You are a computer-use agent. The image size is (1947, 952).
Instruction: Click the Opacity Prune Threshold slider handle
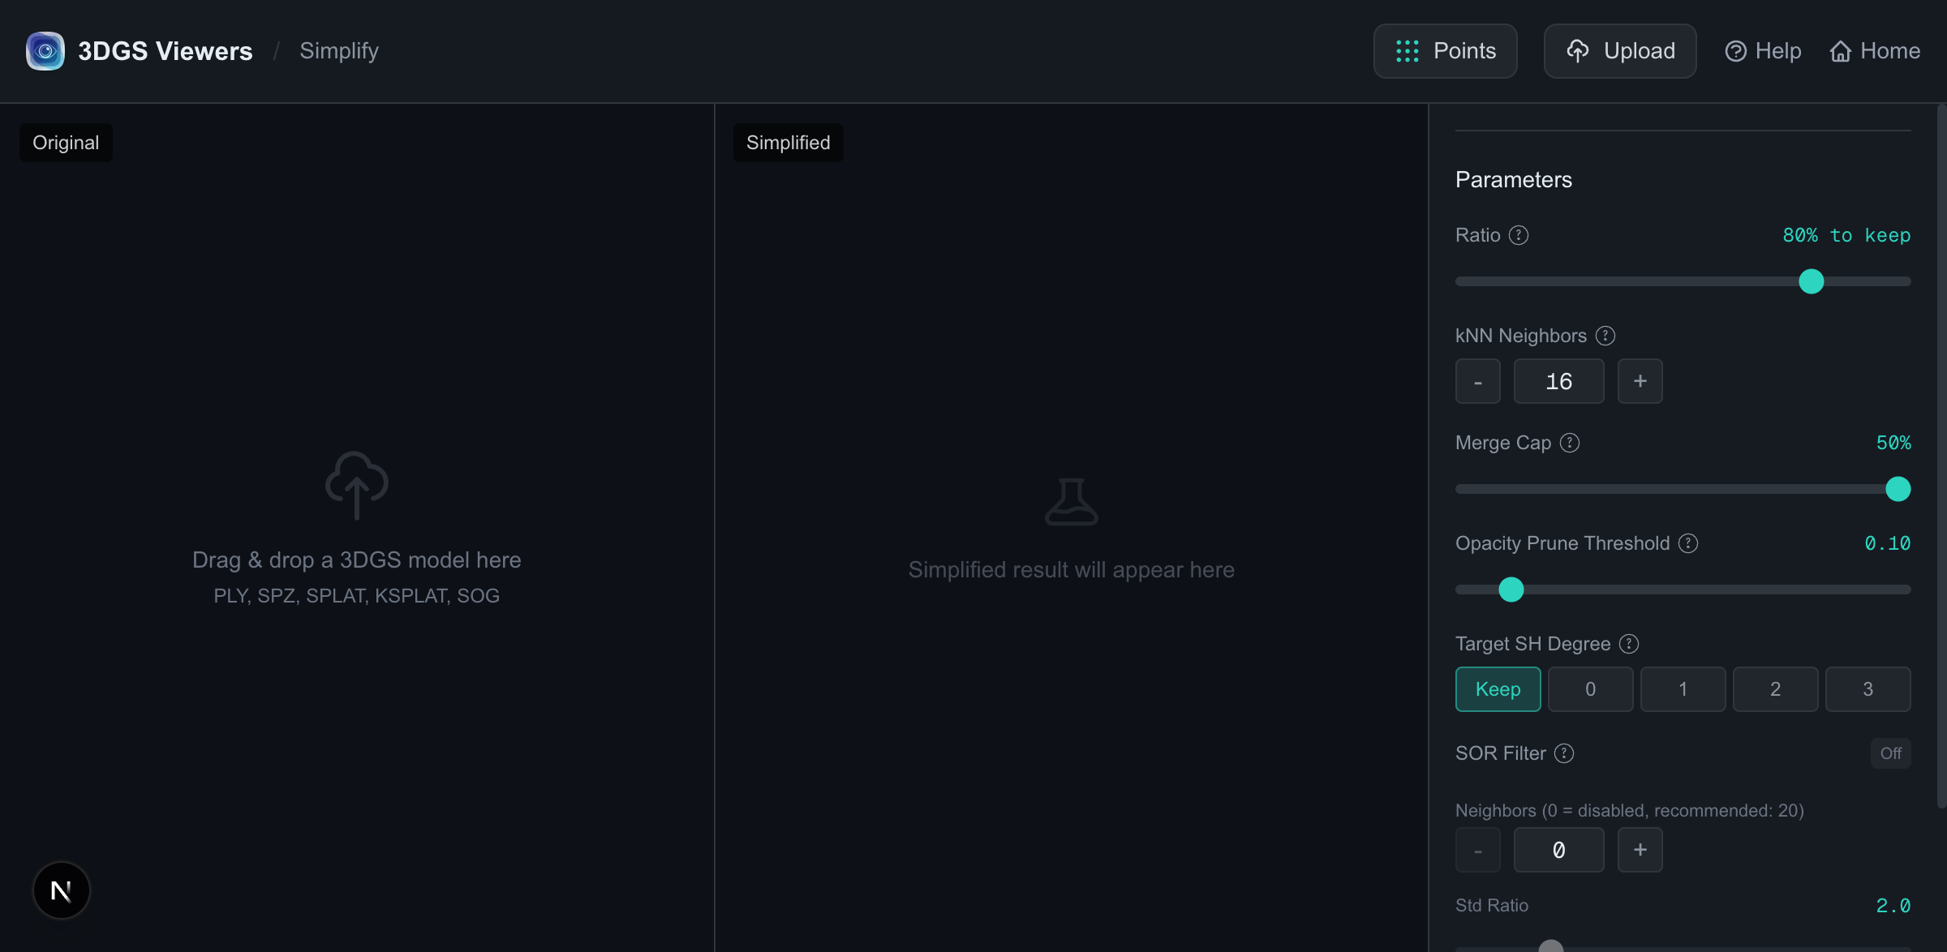[x=1511, y=590]
